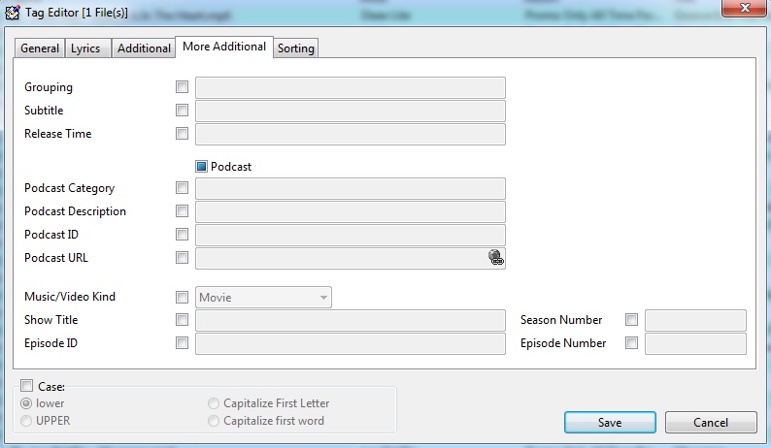Choose the Capitalize First Letter radio option
The image size is (771, 448).
point(214,403)
